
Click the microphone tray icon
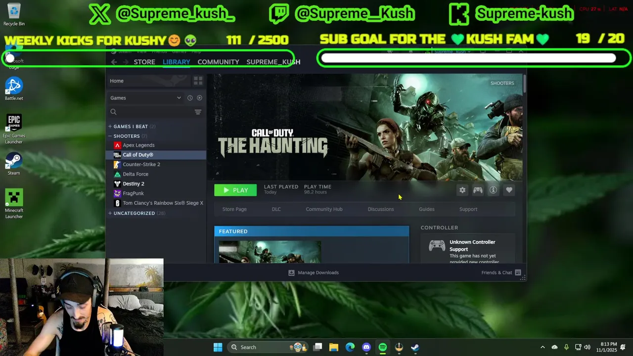[x=566, y=347]
